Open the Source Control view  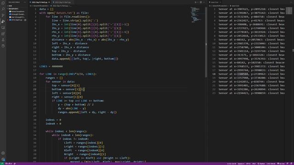(3, 15)
